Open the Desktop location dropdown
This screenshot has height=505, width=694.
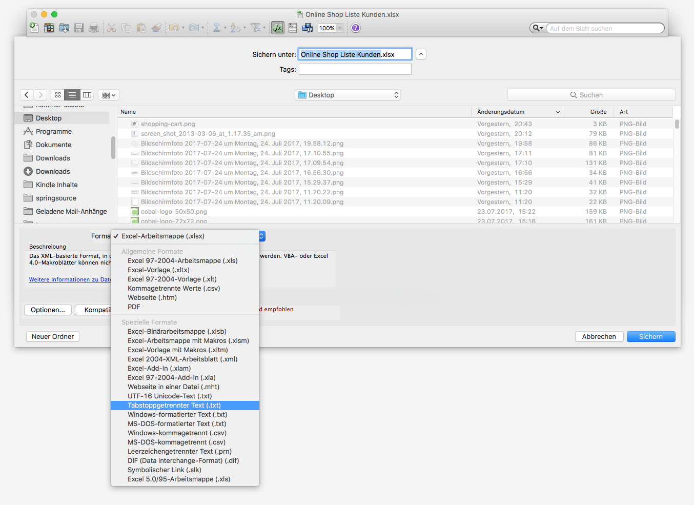point(348,94)
